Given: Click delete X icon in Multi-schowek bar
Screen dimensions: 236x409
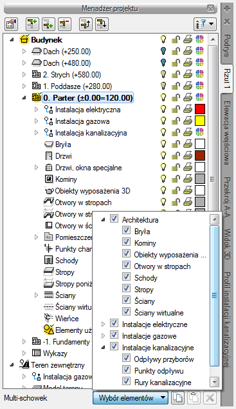Looking at the screenshot, I should click(210, 398).
